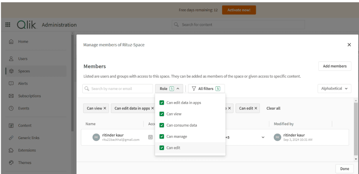
Task: Uncheck the Can manage role filter
Action: point(162,136)
